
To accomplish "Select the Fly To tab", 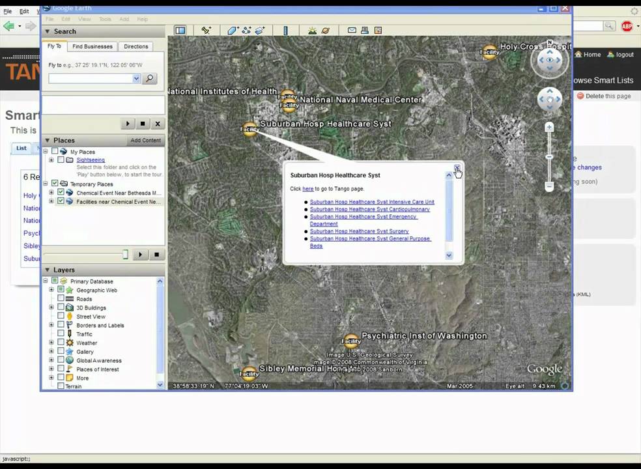I will [54, 46].
